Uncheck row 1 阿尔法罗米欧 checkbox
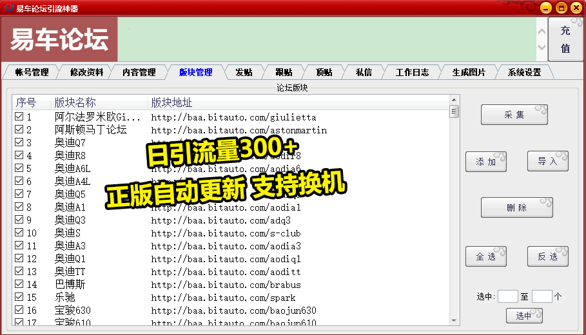Viewport: 586px width, 335px height. [x=19, y=117]
